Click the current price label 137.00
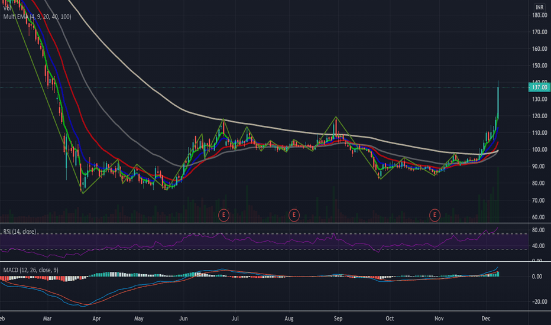The height and width of the screenshot is (325, 551). pyautogui.click(x=539, y=87)
